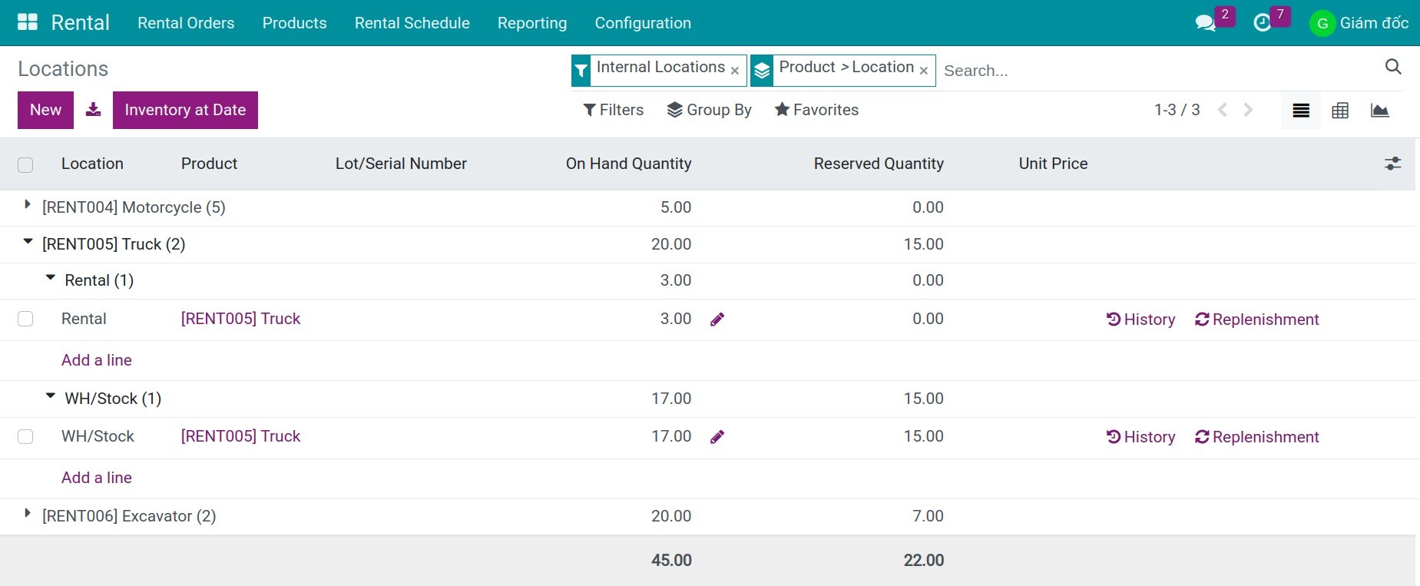Open [RENT005] Truck link in WH/Stock row
This screenshot has height=586, width=1420.
pyautogui.click(x=240, y=436)
